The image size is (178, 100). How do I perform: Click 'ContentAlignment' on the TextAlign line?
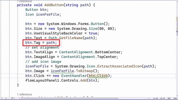click(x=76, y=52)
